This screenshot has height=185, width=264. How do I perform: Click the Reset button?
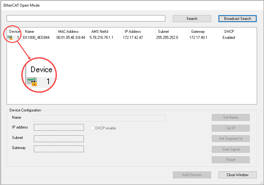point(231,160)
